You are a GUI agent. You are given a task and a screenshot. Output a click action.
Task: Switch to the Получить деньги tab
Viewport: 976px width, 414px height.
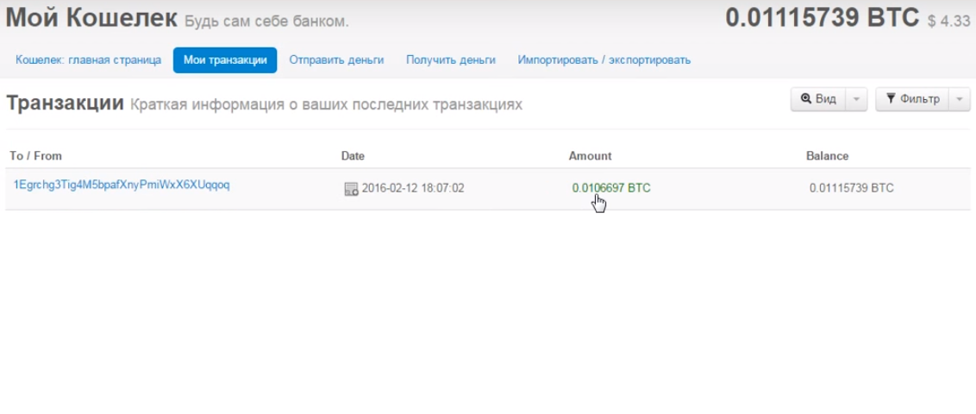coord(451,60)
